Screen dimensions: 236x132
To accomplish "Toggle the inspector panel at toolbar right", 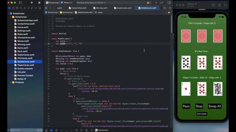I will tap(169, 3).
